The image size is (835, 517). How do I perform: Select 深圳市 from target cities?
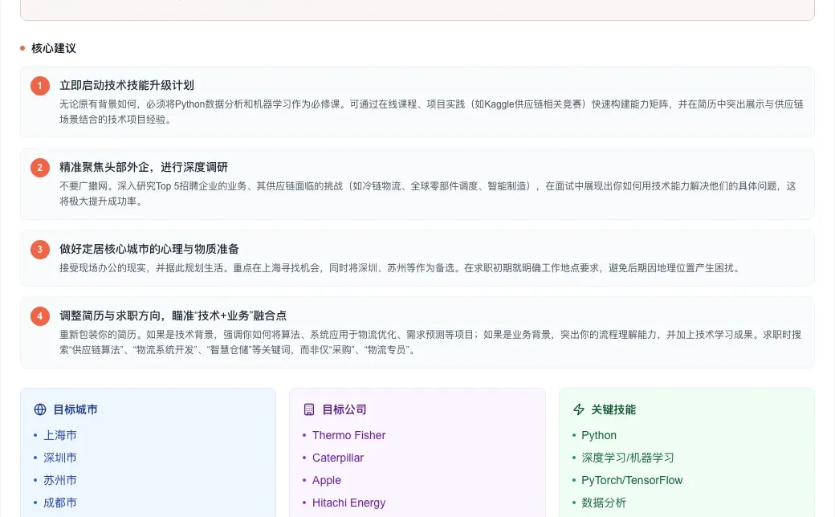pos(60,457)
